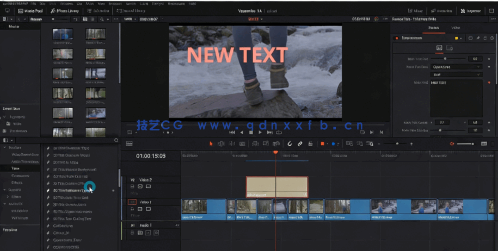This screenshot has height=251, width=498.
Task: Open the audio meter panel icon
Action: point(484,144)
